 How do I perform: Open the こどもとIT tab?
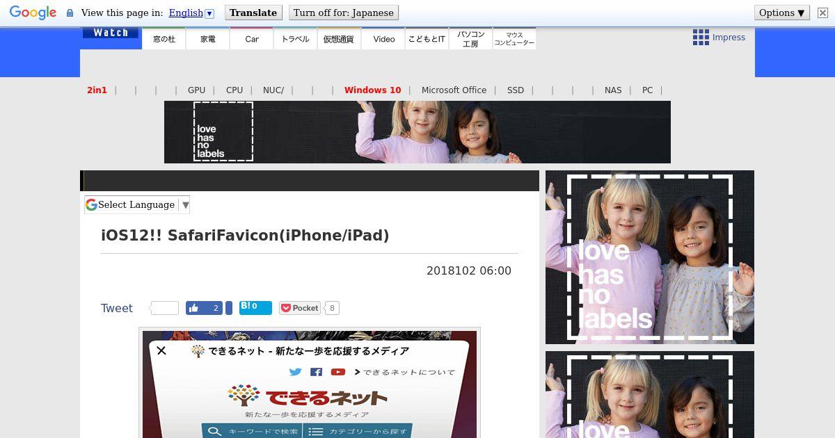(x=427, y=39)
